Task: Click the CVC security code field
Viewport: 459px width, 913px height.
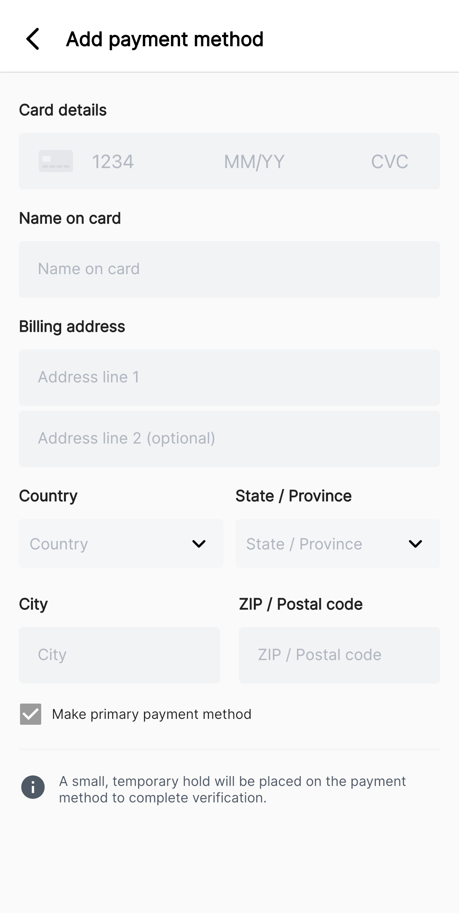Action: coord(390,162)
